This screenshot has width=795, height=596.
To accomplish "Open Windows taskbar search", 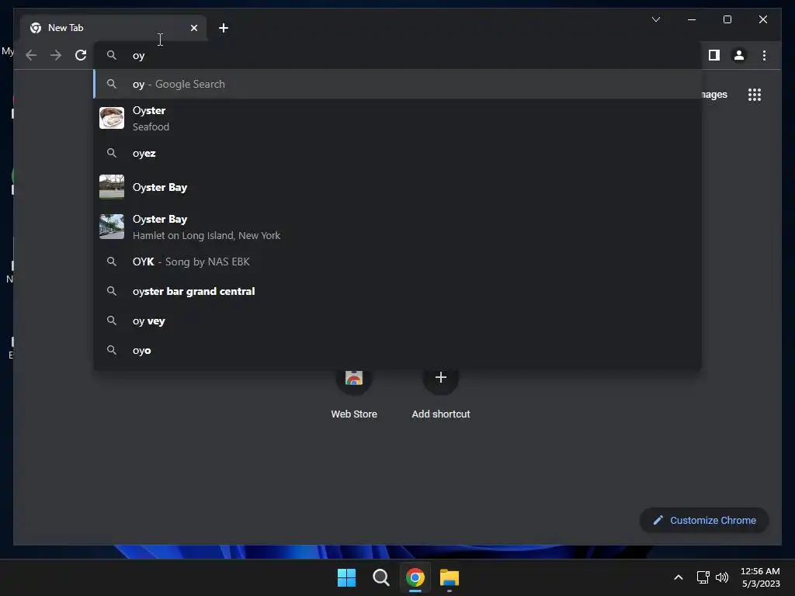I will (380, 577).
